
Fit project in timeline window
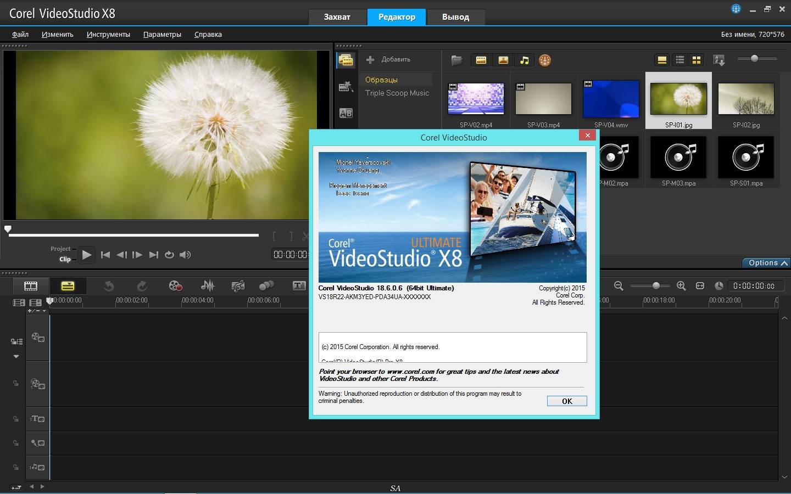(x=700, y=286)
